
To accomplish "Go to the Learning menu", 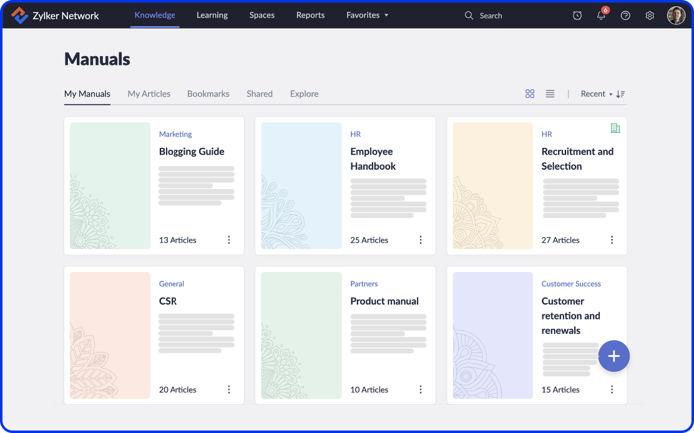I will [x=212, y=15].
